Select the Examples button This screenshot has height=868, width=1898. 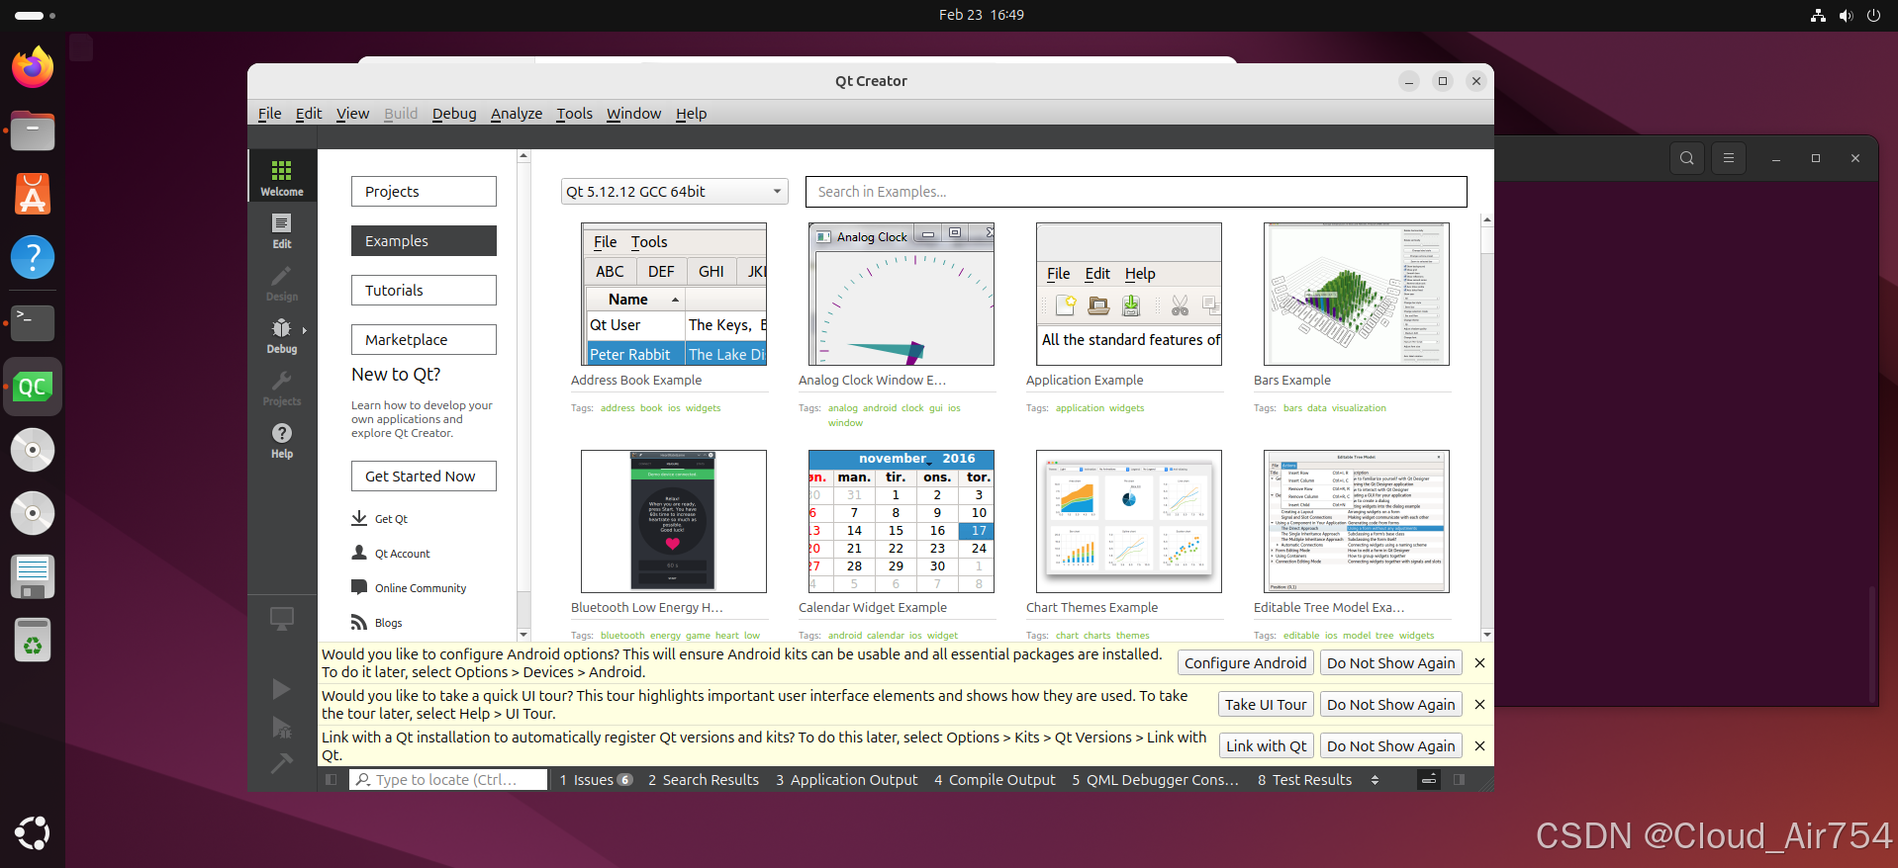click(424, 241)
